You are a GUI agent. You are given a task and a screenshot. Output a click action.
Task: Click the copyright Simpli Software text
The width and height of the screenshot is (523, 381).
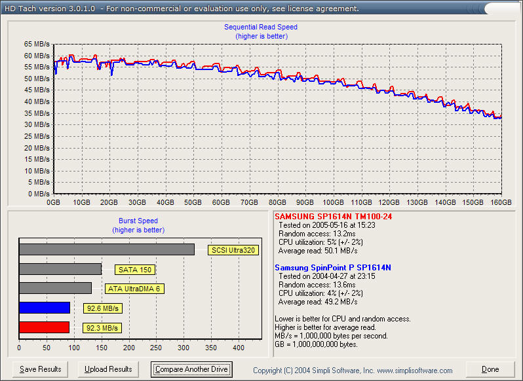353,371
